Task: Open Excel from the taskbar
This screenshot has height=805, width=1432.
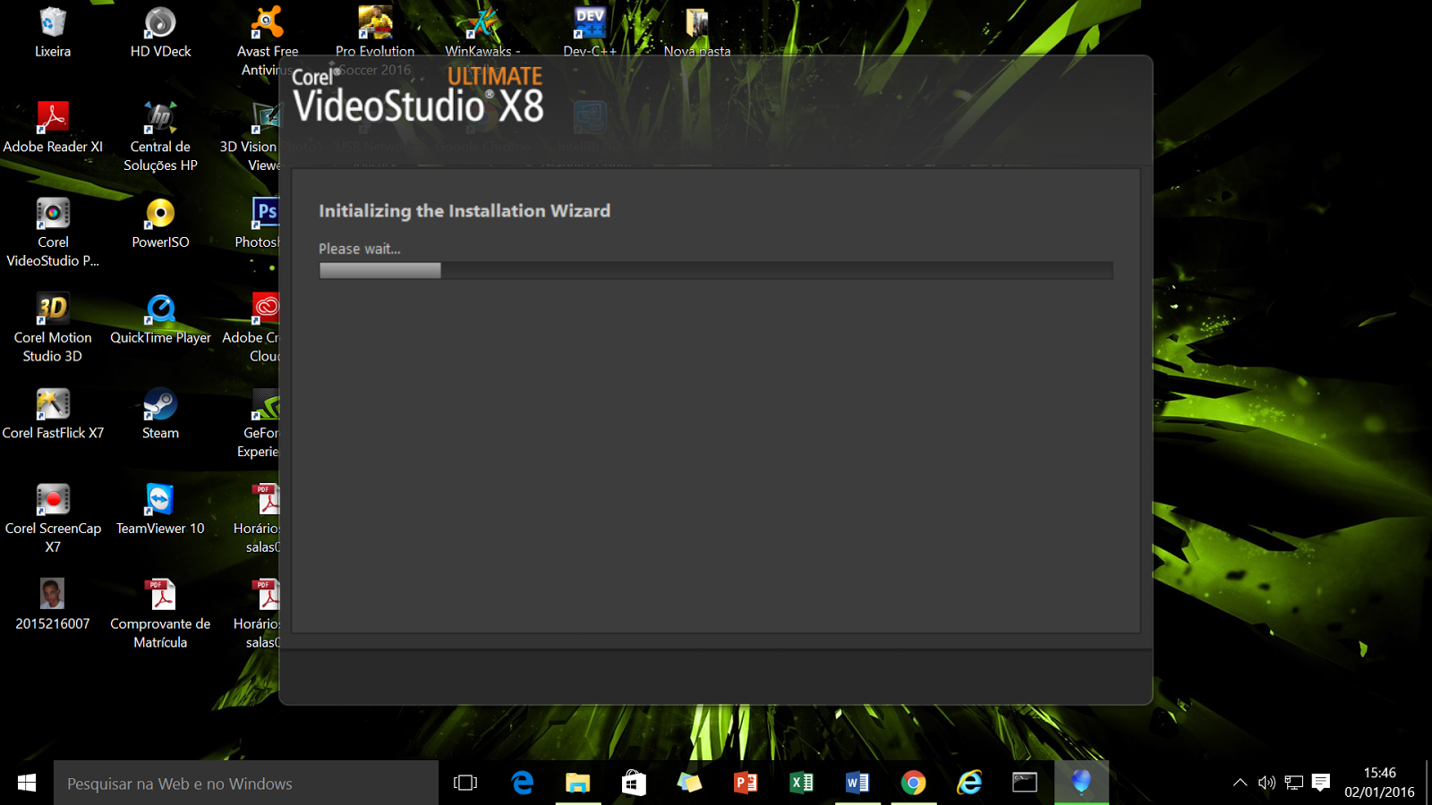Action: click(802, 783)
